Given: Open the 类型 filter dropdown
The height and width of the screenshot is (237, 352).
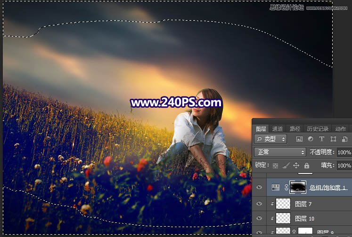Looking at the screenshot, I should tap(270, 139).
